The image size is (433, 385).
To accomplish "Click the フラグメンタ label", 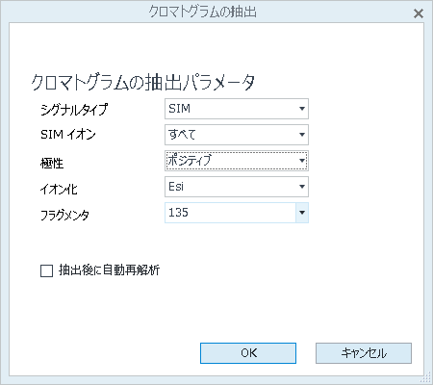I will tap(64, 215).
